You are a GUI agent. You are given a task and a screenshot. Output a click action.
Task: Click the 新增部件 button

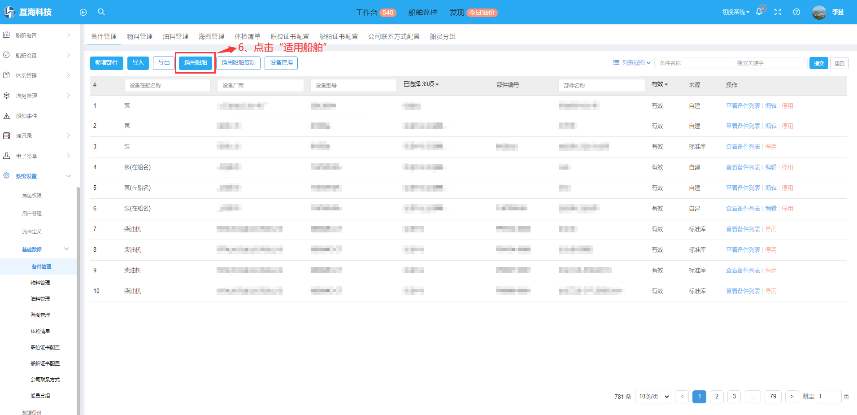pyautogui.click(x=107, y=63)
